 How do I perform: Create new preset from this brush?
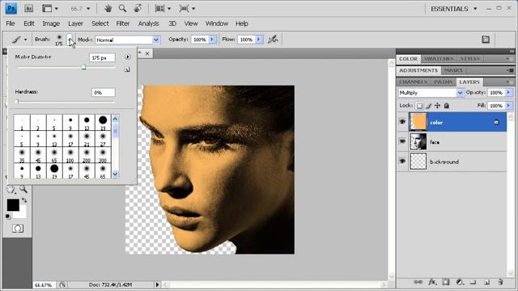pos(127,70)
